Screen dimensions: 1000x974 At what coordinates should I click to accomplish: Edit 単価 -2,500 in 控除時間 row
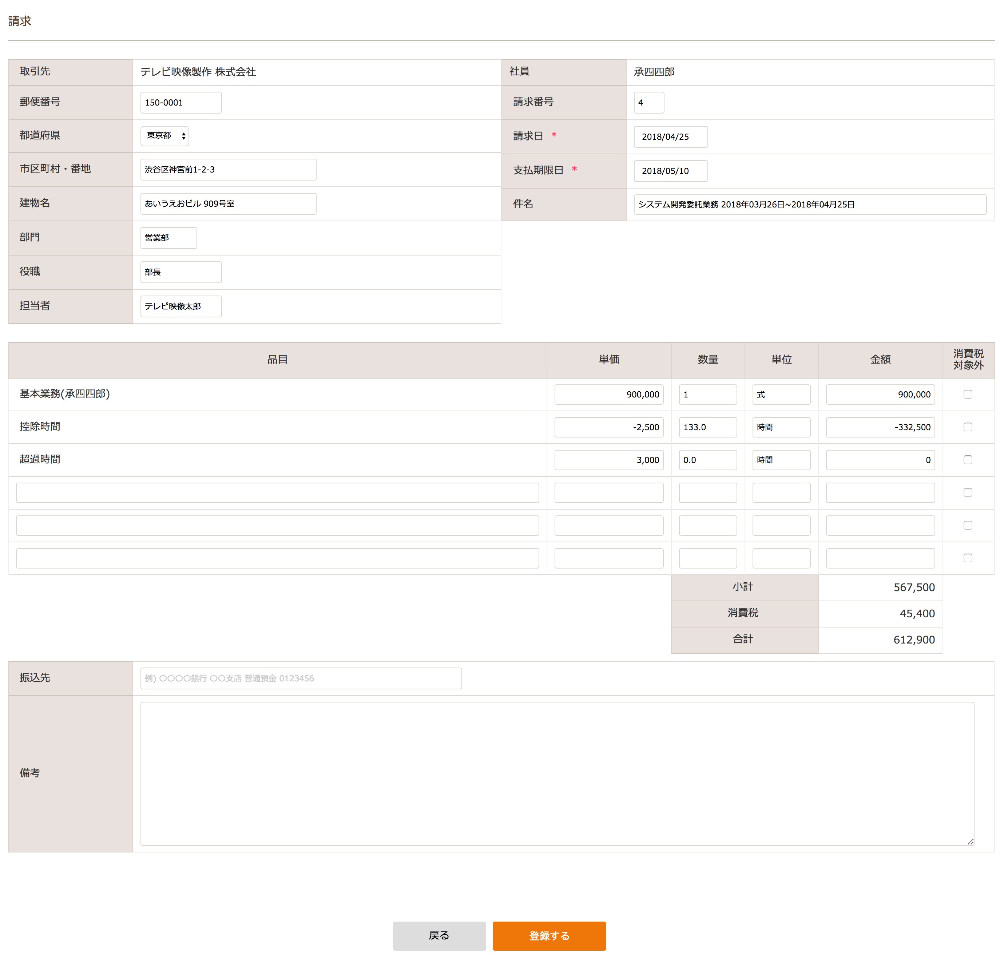[609, 427]
